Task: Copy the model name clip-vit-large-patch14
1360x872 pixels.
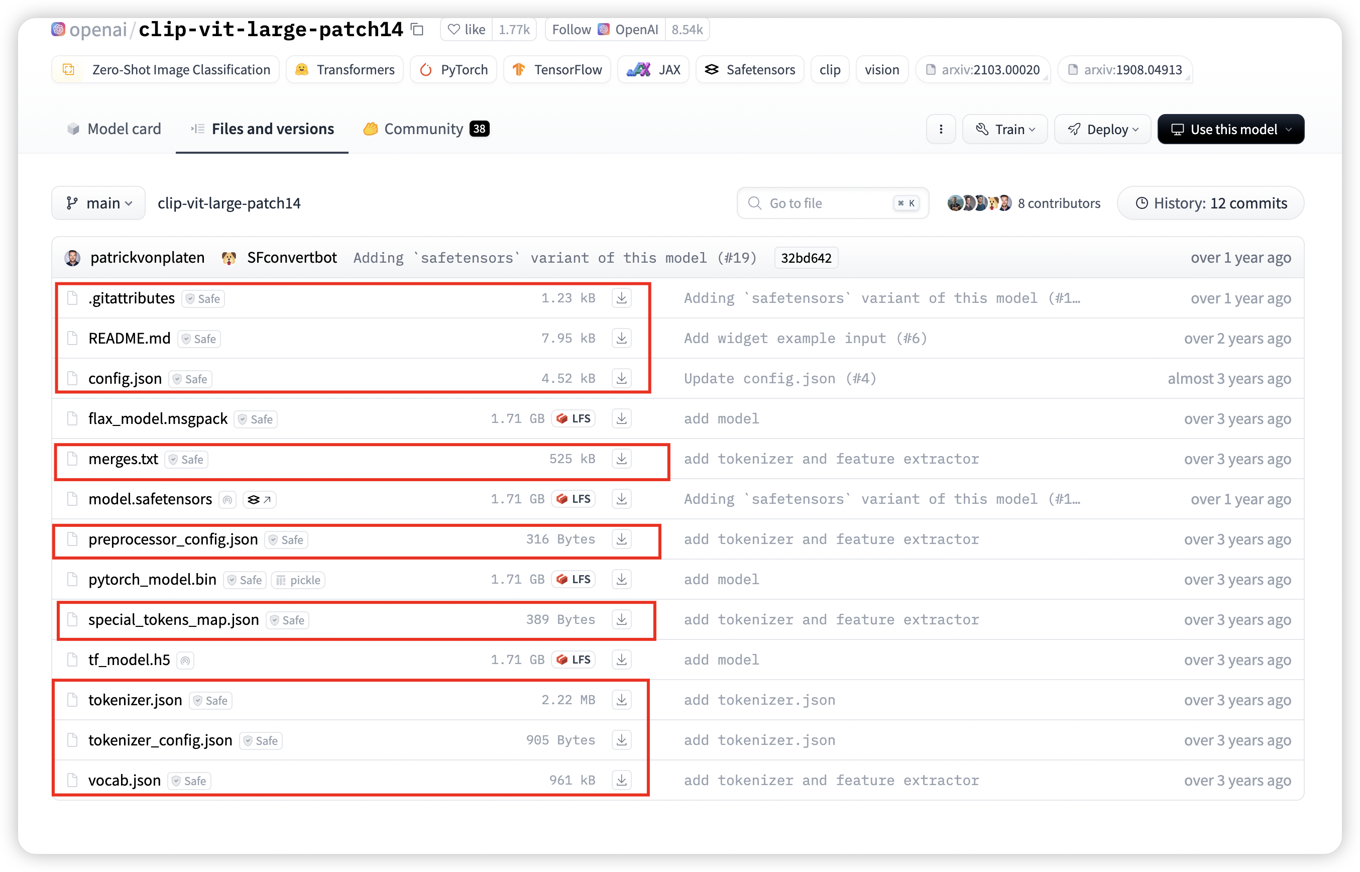Action: coord(418,30)
